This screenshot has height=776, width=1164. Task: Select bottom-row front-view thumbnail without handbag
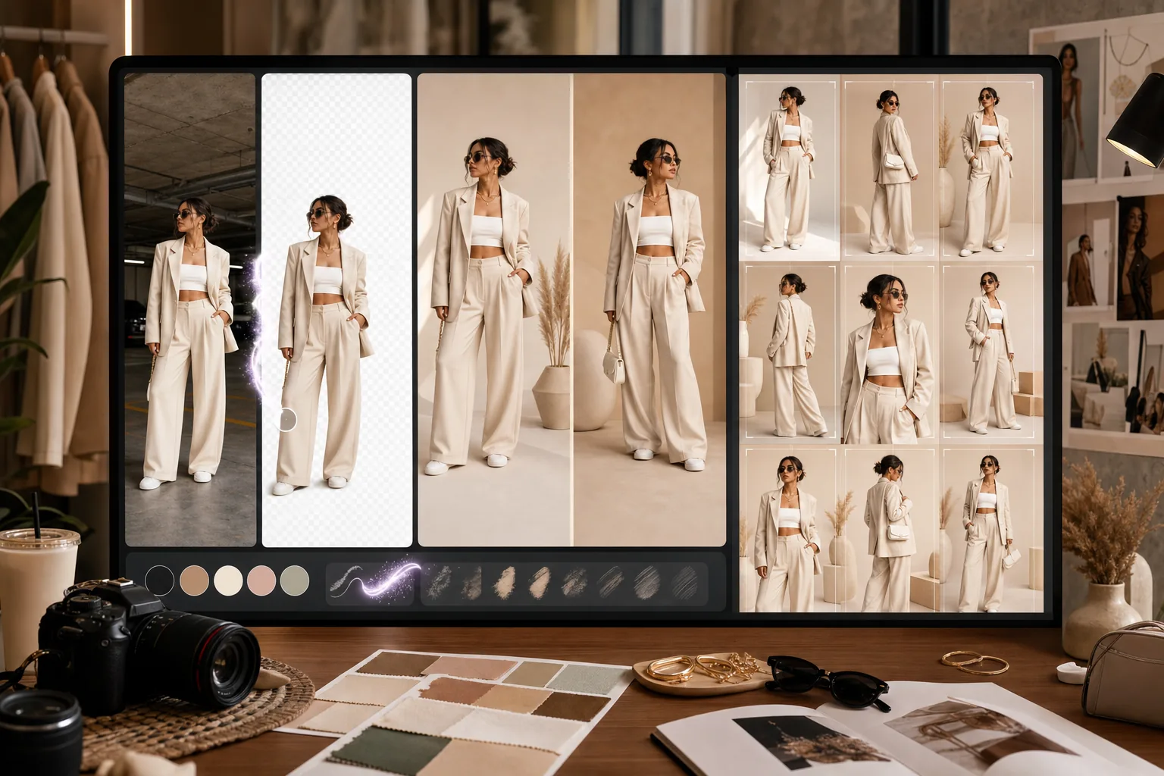(x=790, y=530)
